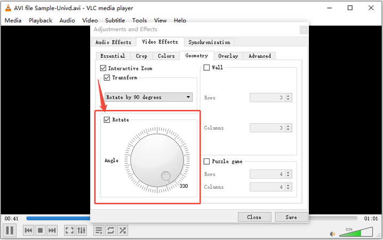Minimize the VLC window

pos(330,8)
